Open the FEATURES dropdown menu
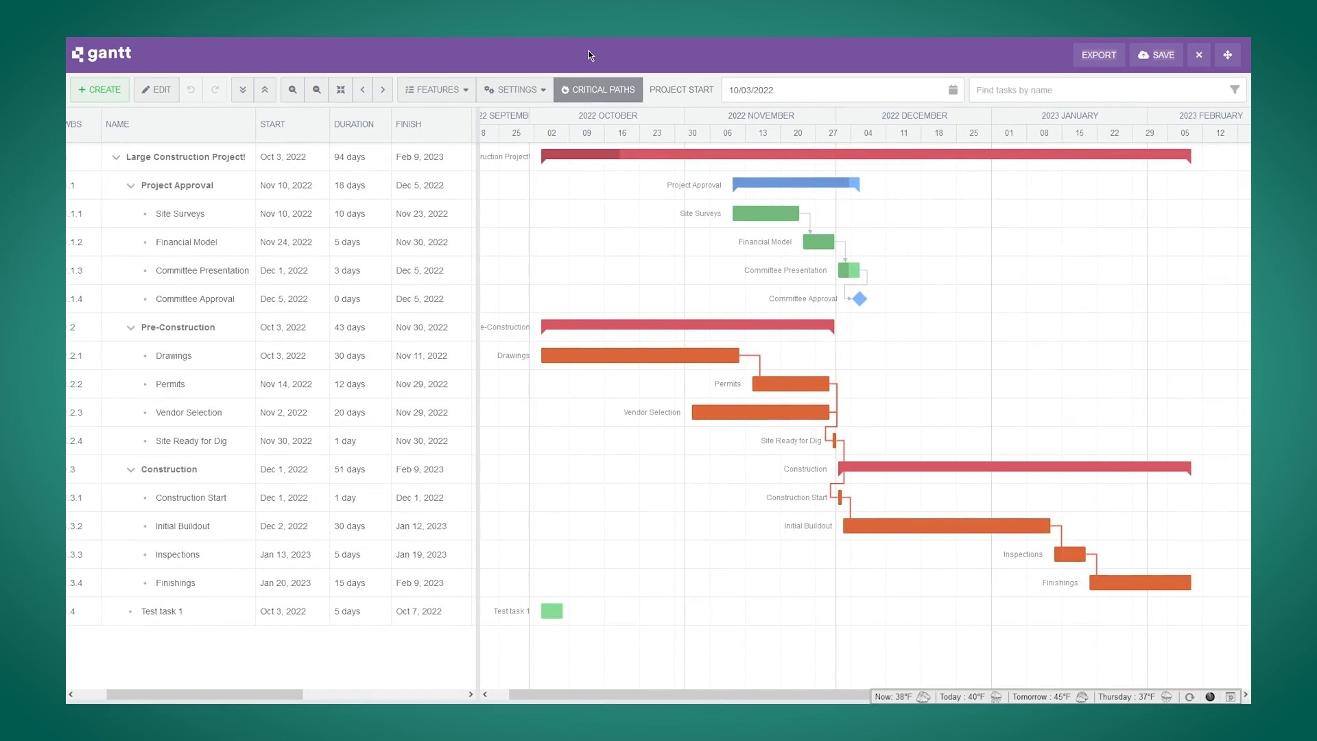Viewport: 1317px width, 741px height. pos(436,90)
